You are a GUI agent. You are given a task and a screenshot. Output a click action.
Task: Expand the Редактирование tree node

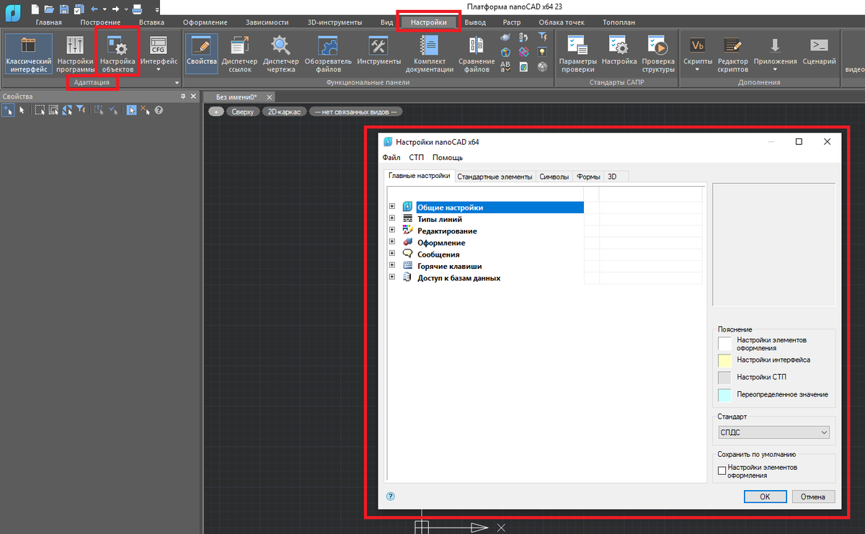coord(392,231)
